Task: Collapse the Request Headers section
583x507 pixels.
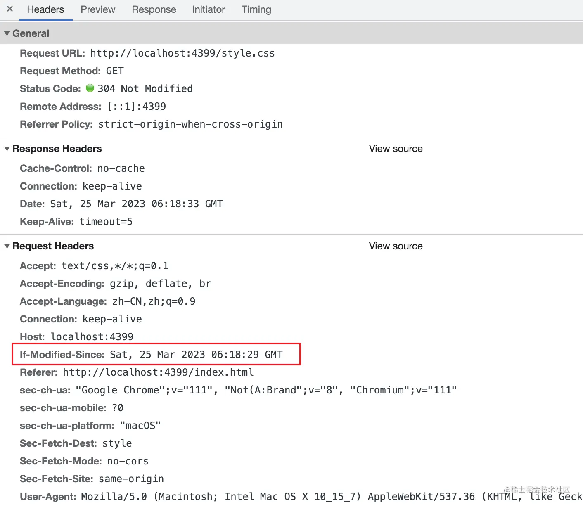Action: (7, 246)
